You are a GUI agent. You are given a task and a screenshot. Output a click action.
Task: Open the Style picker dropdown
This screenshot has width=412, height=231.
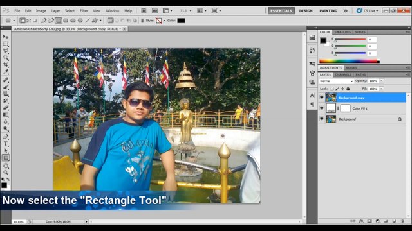click(x=165, y=21)
